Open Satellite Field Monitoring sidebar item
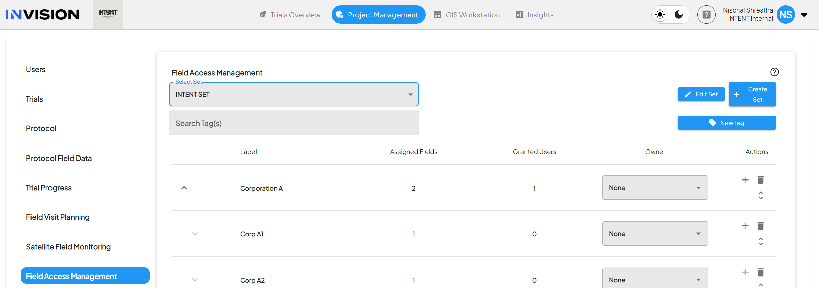This screenshot has height=288, width=819. 68,247
